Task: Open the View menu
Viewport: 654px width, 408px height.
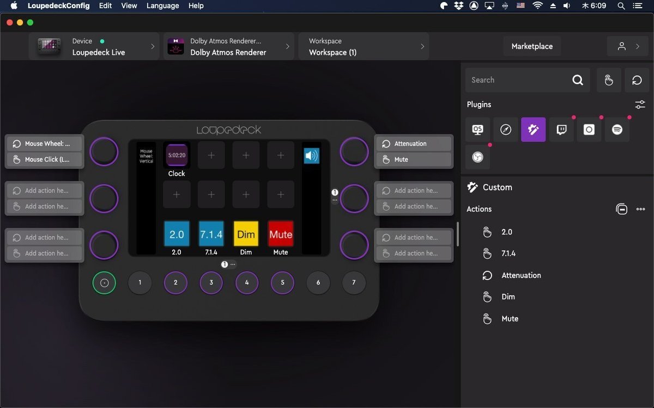Action: (x=129, y=5)
